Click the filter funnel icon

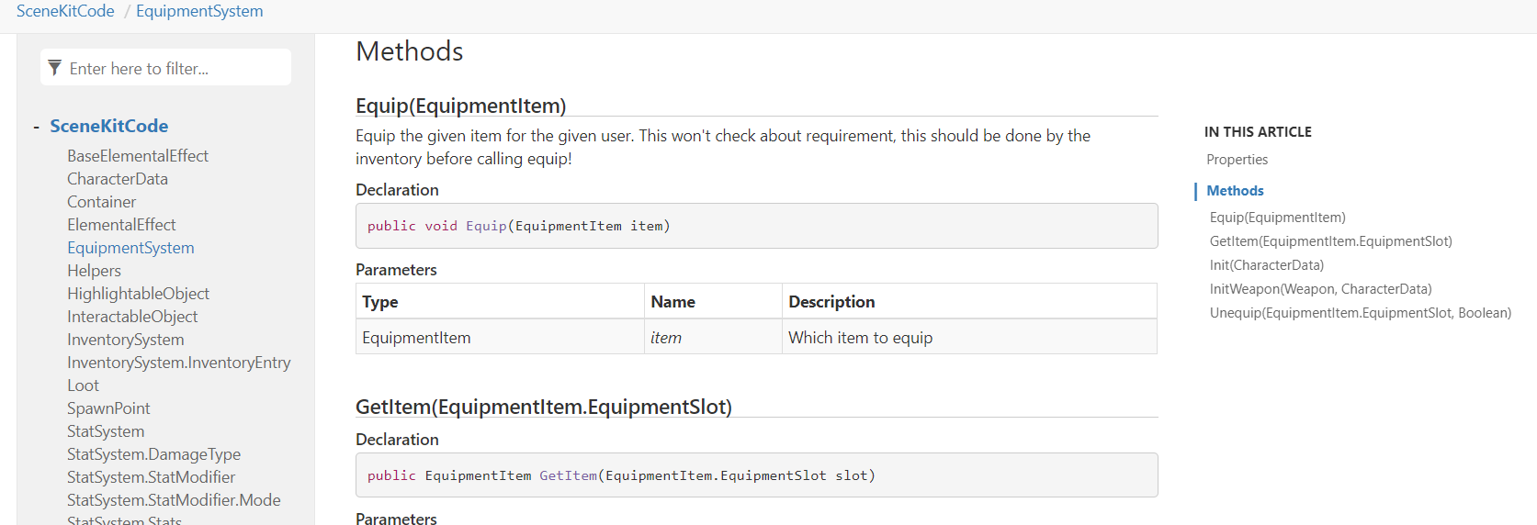pos(54,68)
